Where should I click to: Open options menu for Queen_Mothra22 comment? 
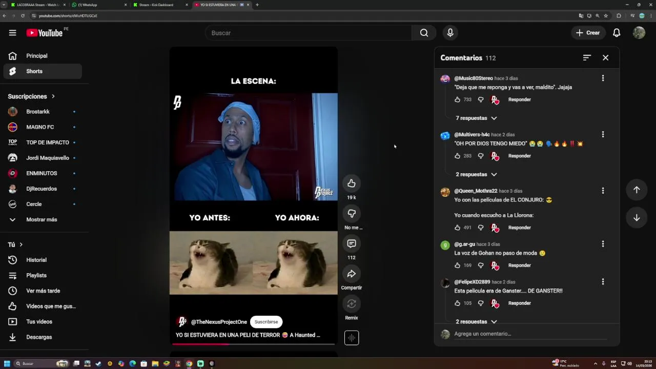(603, 191)
